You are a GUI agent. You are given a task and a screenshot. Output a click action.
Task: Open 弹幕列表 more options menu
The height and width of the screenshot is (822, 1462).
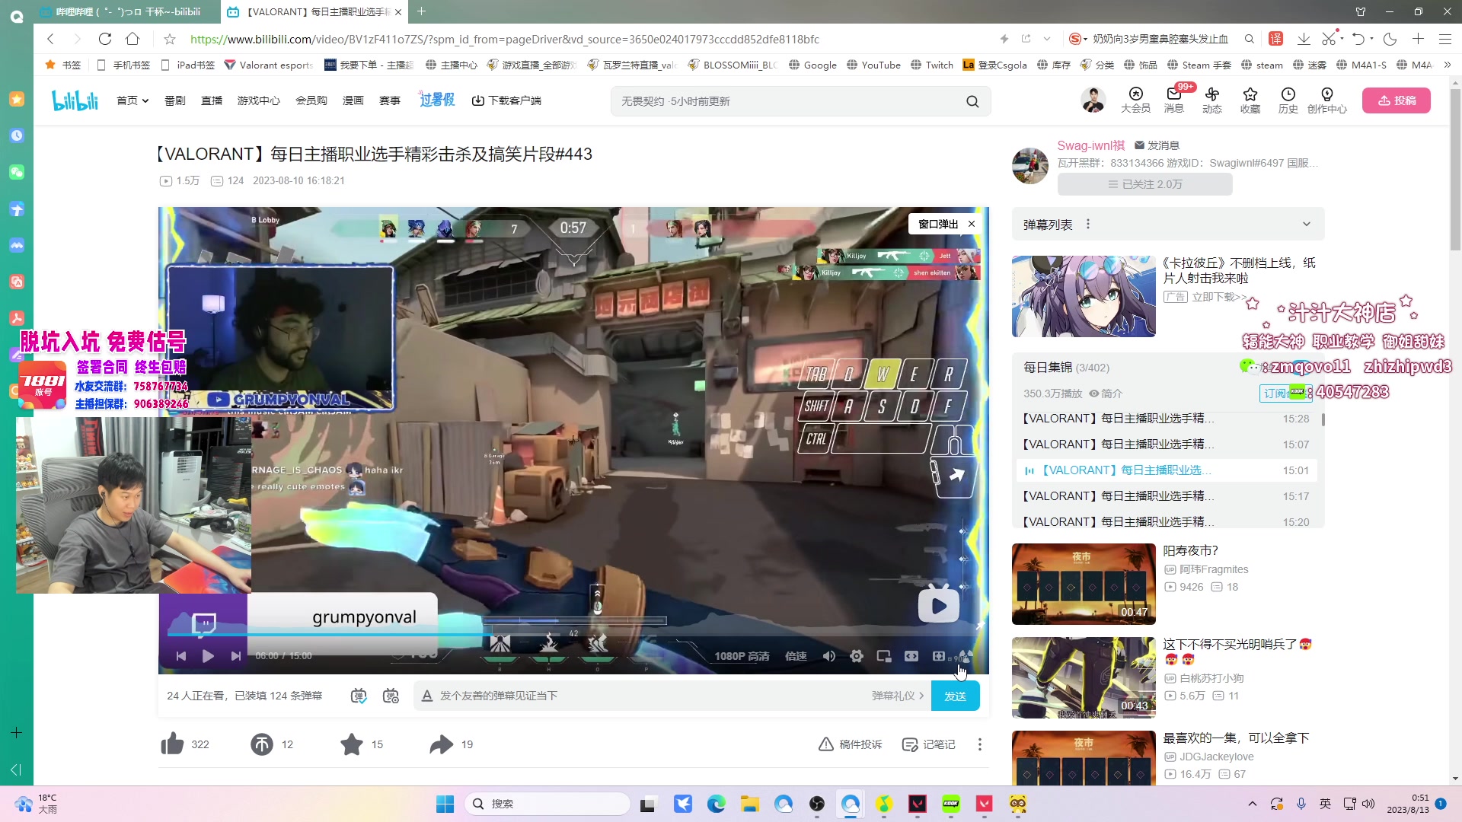coord(1088,224)
